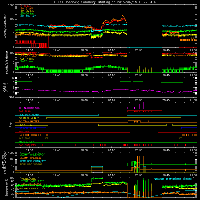Click the 20:30 time label under keV panel

click(139, 50)
